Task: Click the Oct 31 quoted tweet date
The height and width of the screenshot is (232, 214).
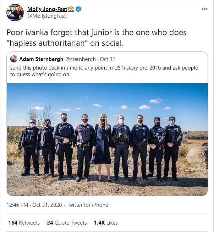Action: click(108, 59)
